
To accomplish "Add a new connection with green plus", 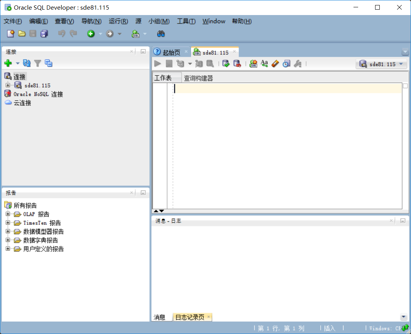I will [8, 63].
